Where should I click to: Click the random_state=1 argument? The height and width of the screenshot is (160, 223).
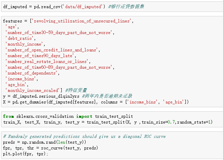pos(194,122)
